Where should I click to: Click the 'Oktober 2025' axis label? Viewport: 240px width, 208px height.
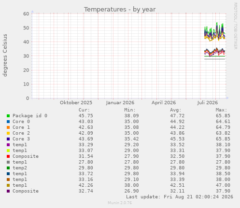point(76,103)
